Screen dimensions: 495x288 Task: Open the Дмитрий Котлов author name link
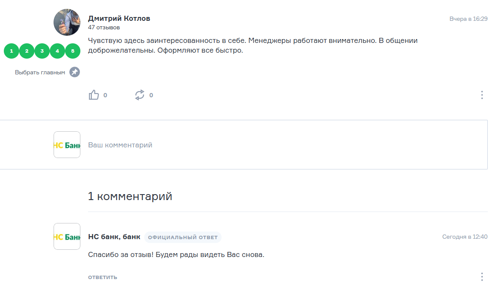click(x=119, y=18)
